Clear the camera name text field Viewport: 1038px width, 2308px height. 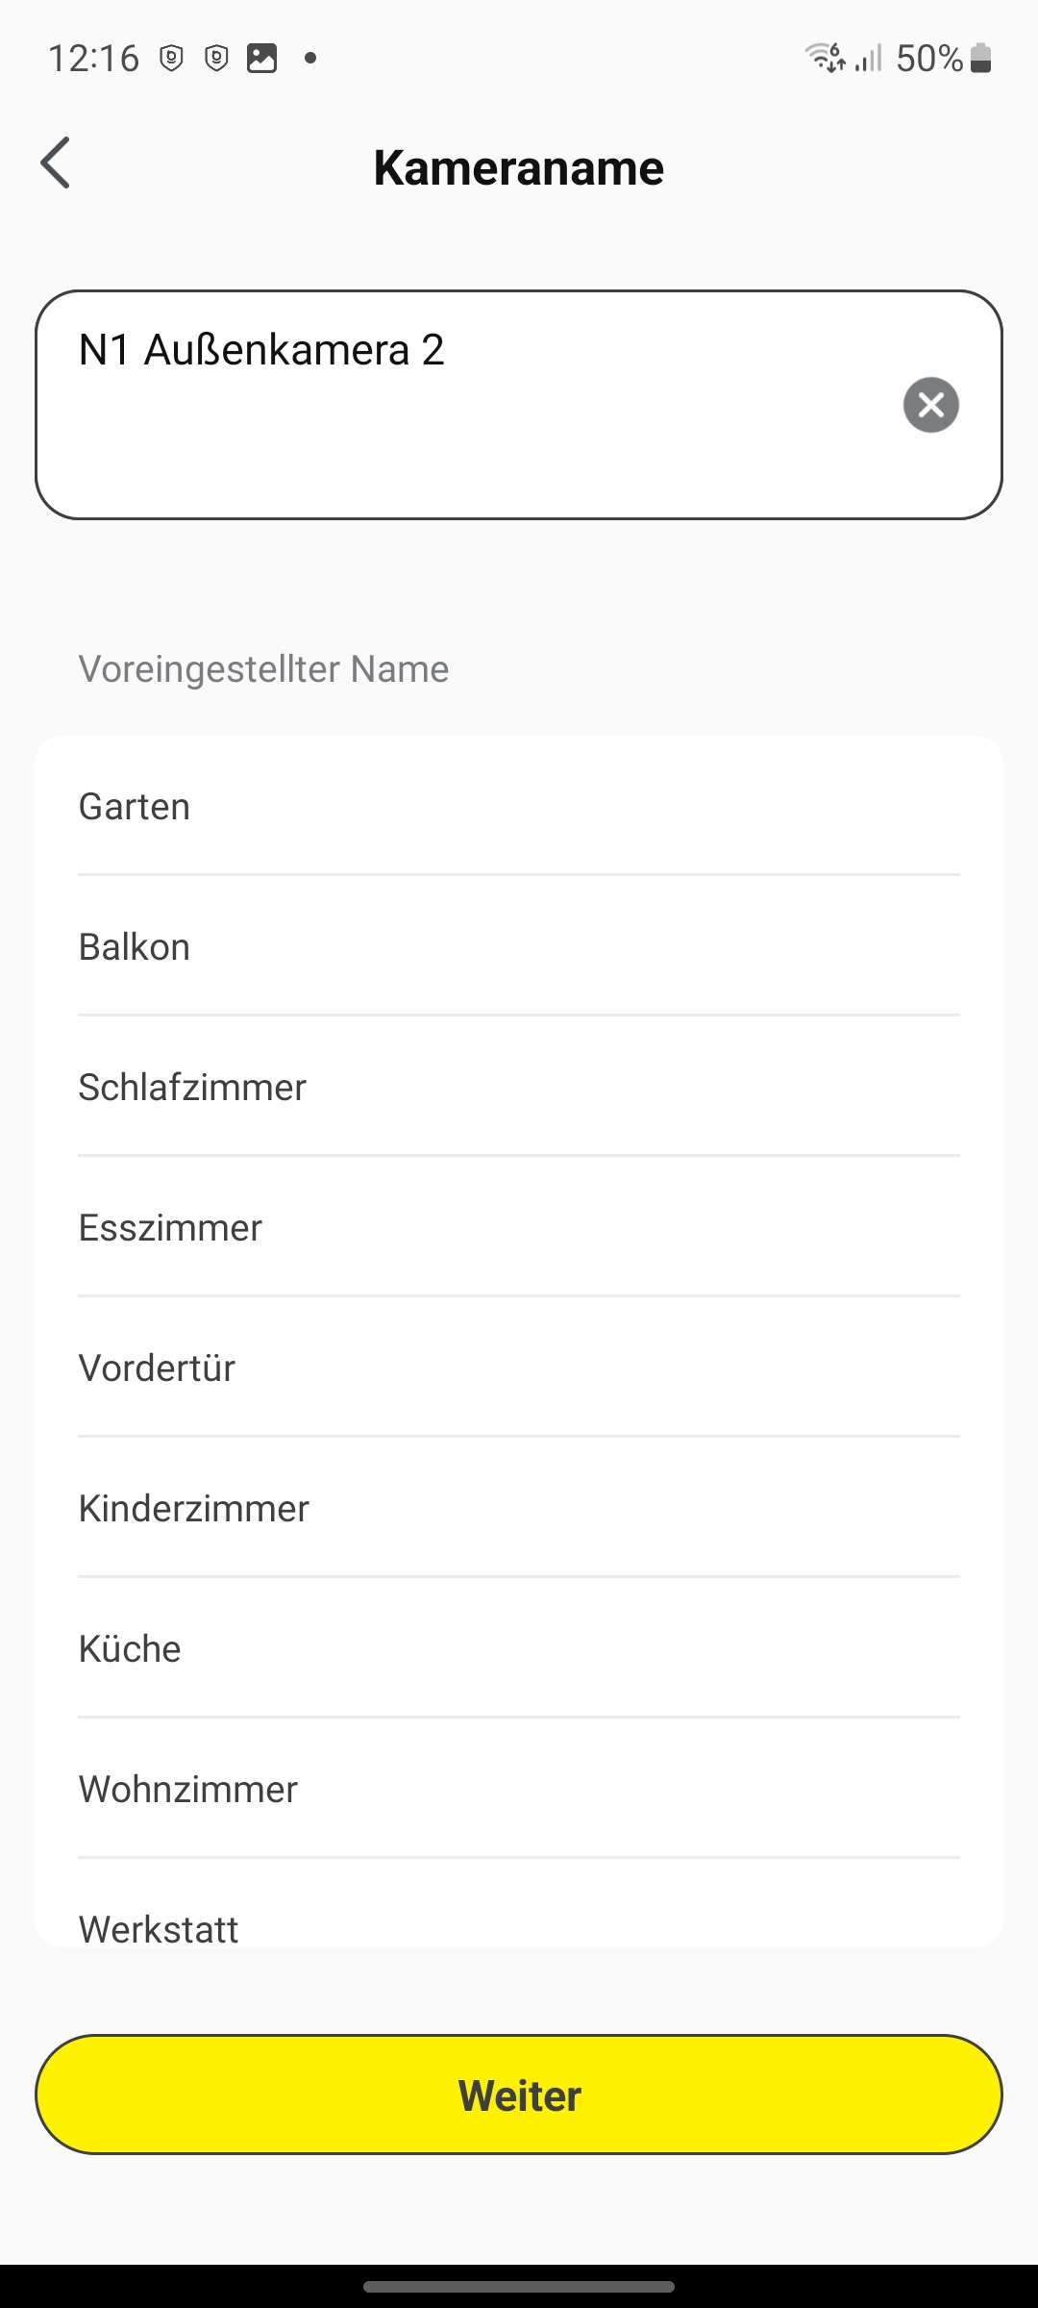pyautogui.click(x=930, y=405)
